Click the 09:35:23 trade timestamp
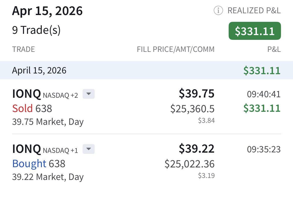 point(264,149)
